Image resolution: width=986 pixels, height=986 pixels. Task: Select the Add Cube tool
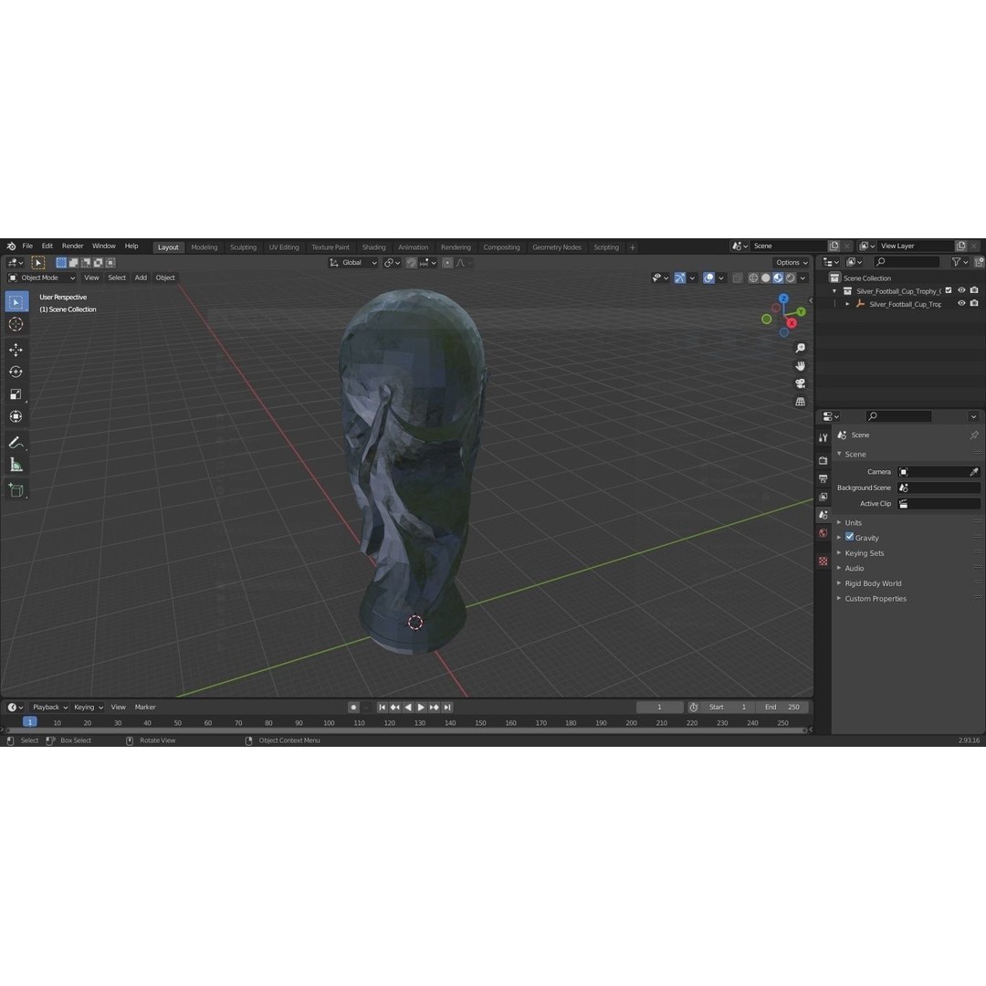pos(16,490)
